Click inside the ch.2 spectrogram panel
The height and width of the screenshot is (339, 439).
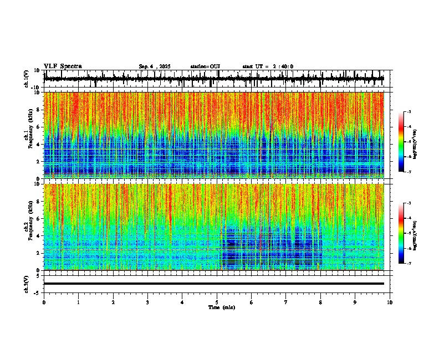click(x=214, y=227)
